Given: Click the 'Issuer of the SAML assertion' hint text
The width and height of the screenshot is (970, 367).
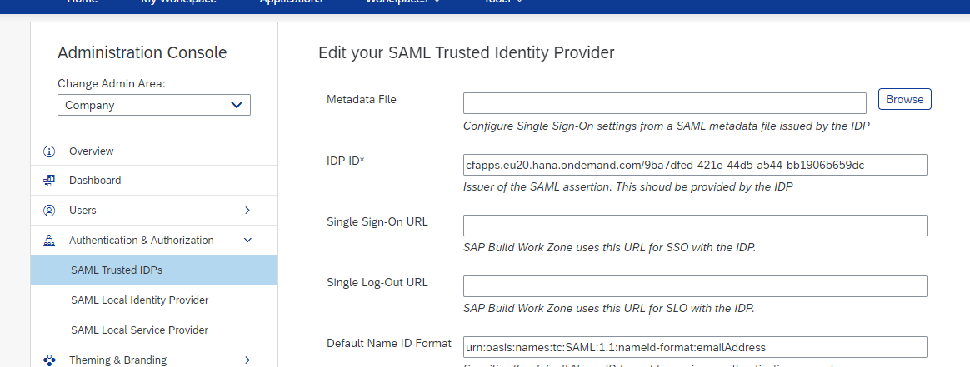Looking at the screenshot, I should pyautogui.click(x=627, y=186).
